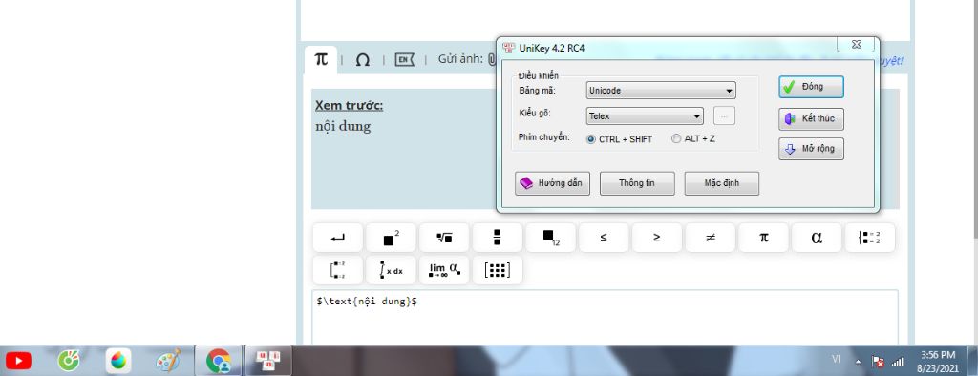978x376 pixels.
Task: Click the Đóng button in UniKey
Action: [811, 87]
